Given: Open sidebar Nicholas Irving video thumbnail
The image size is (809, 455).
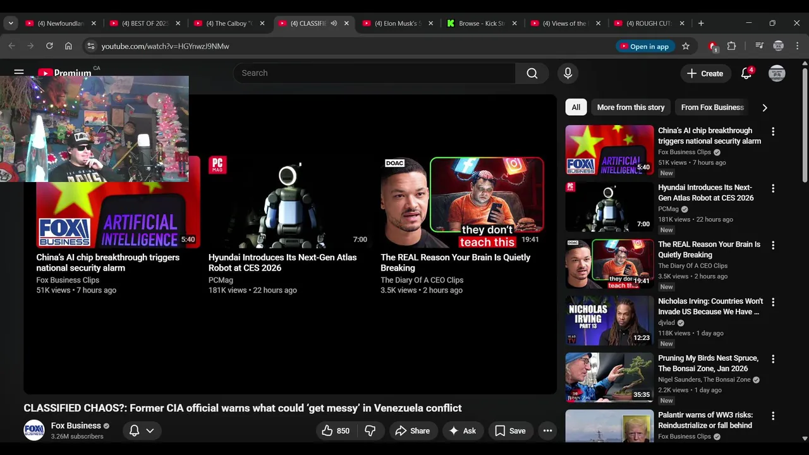Looking at the screenshot, I should 609,320.
